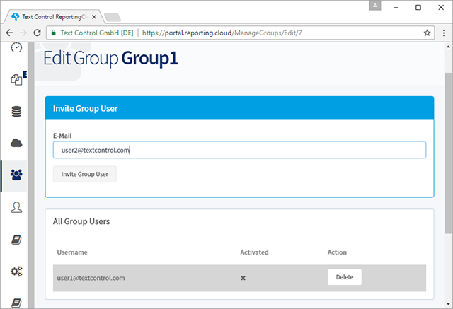Open Chrome three-dot menu
The width and height of the screenshot is (453, 309).
tap(444, 33)
